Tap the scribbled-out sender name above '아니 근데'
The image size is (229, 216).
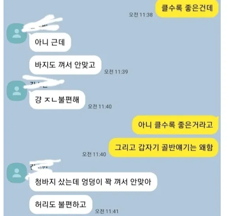point(42,24)
